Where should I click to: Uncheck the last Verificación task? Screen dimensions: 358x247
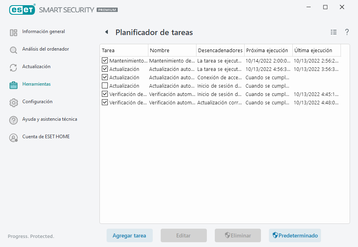coord(105,102)
